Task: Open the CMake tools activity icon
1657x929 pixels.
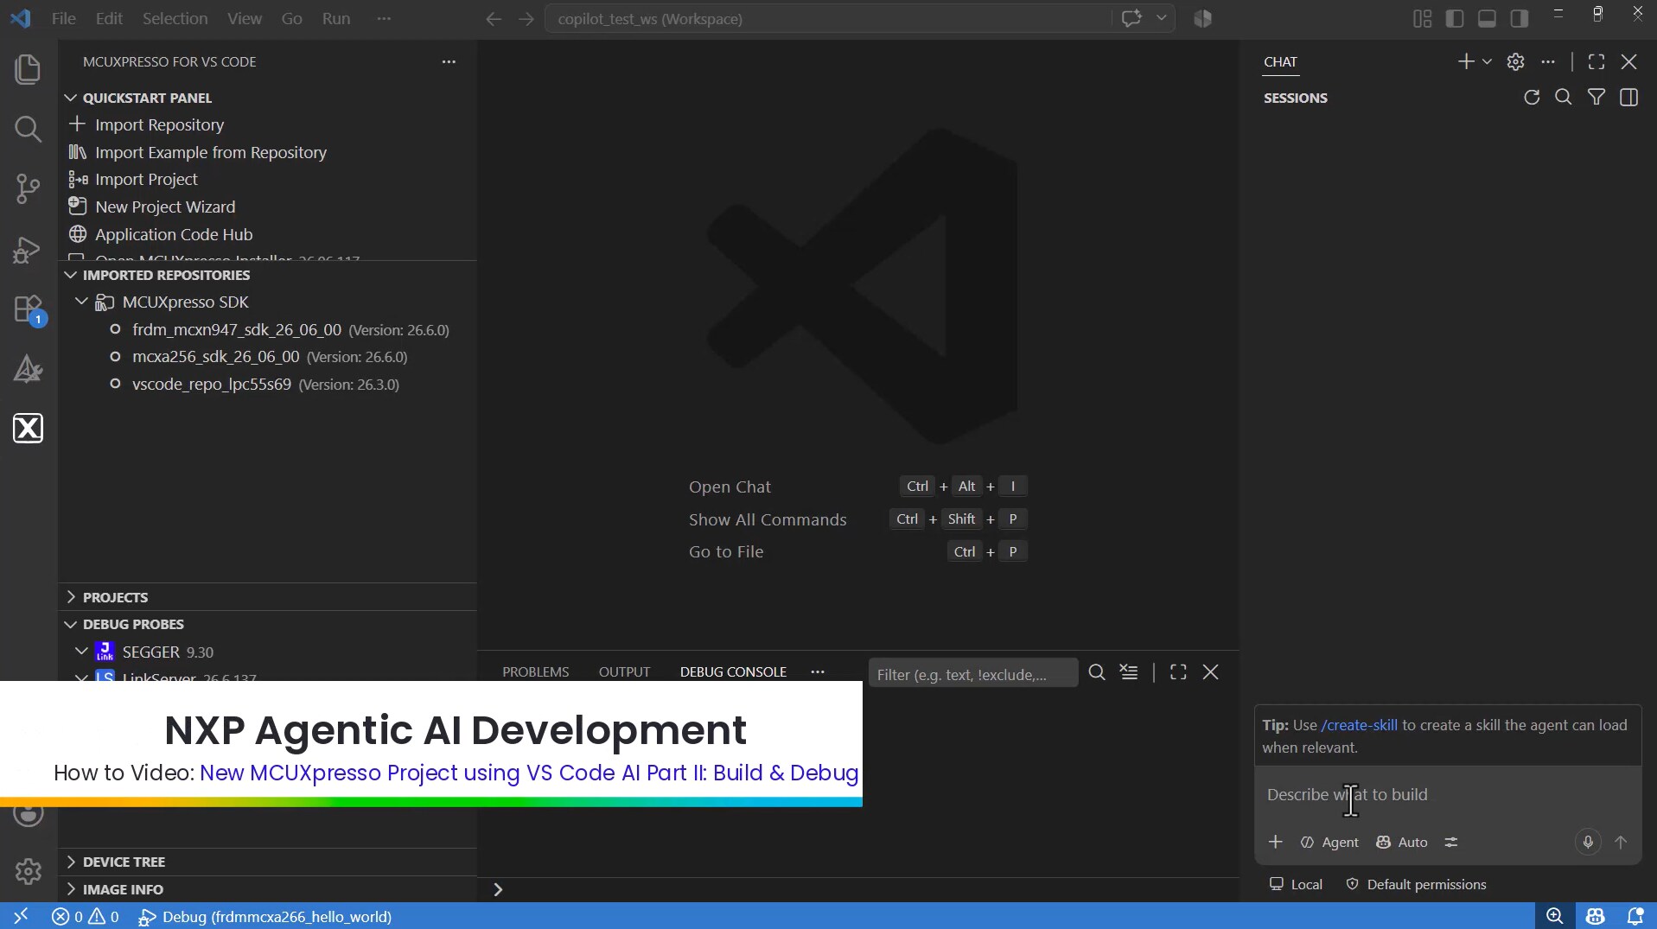Action: tap(28, 369)
